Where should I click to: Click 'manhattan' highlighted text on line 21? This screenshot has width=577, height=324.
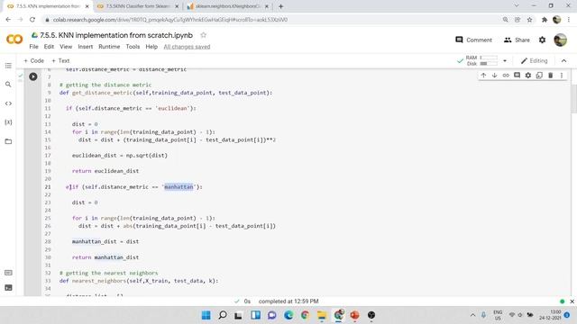point(179,187)
